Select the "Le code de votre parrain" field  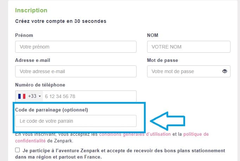tap(76, 121)
